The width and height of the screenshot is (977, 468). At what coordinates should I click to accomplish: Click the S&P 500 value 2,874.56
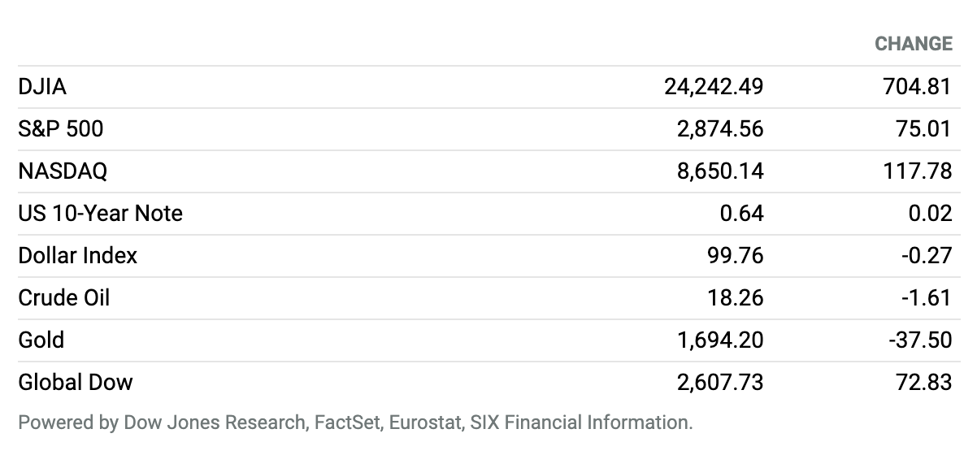click(720, 128)
